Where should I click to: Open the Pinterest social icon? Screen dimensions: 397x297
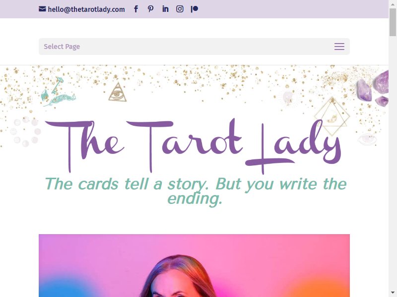151,9
